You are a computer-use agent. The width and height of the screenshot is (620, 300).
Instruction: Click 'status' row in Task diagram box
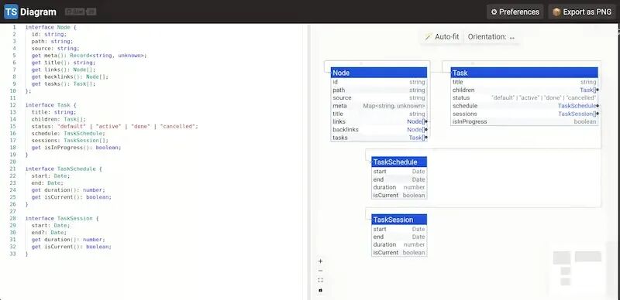524,98
